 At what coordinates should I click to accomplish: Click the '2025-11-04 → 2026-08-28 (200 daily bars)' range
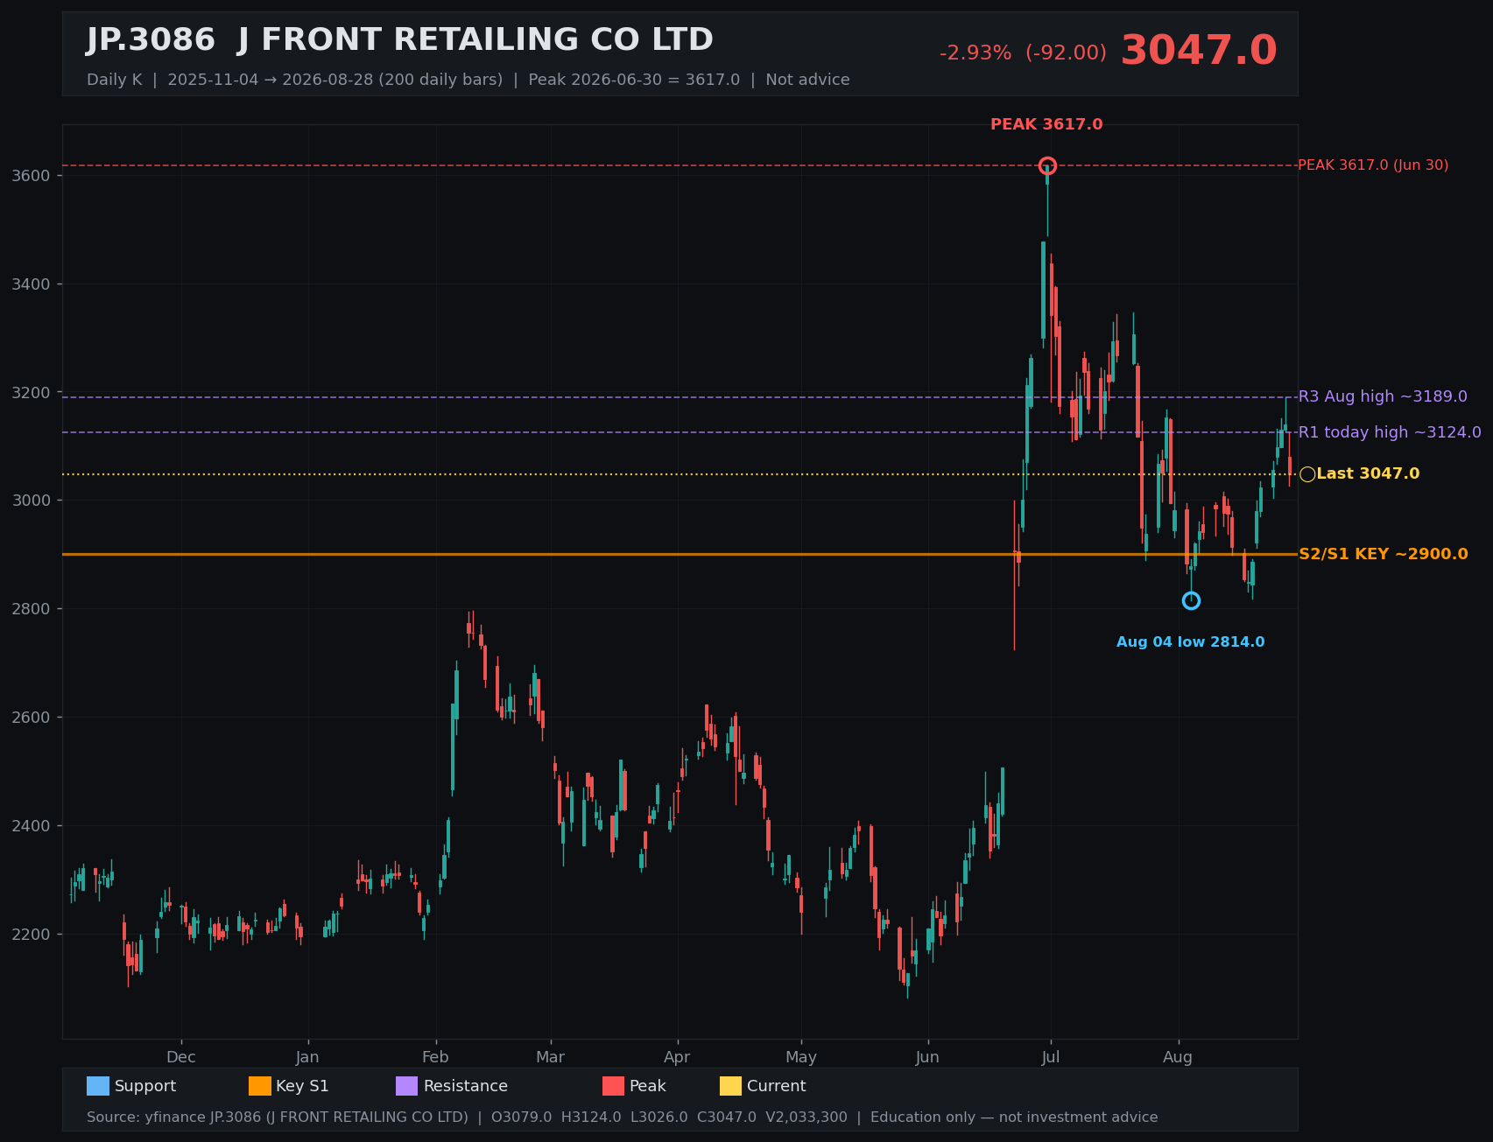point(335,80)
